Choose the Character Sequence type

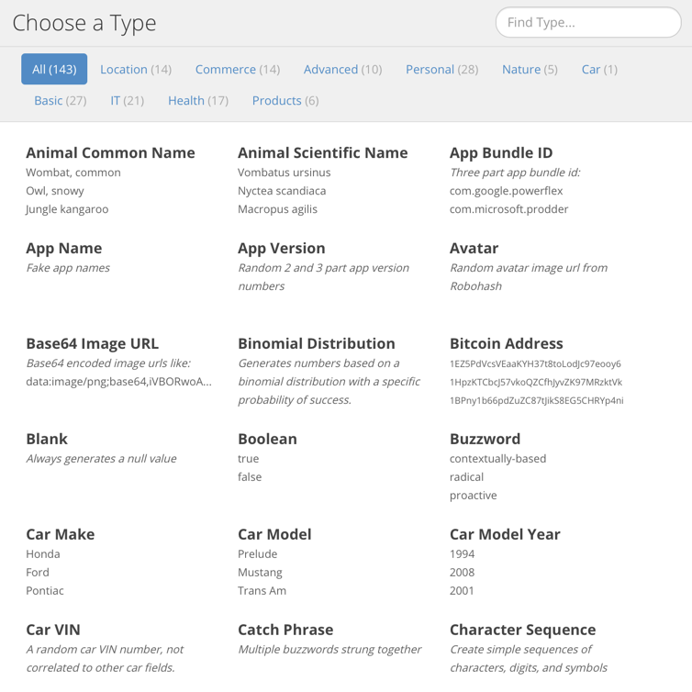522,630
